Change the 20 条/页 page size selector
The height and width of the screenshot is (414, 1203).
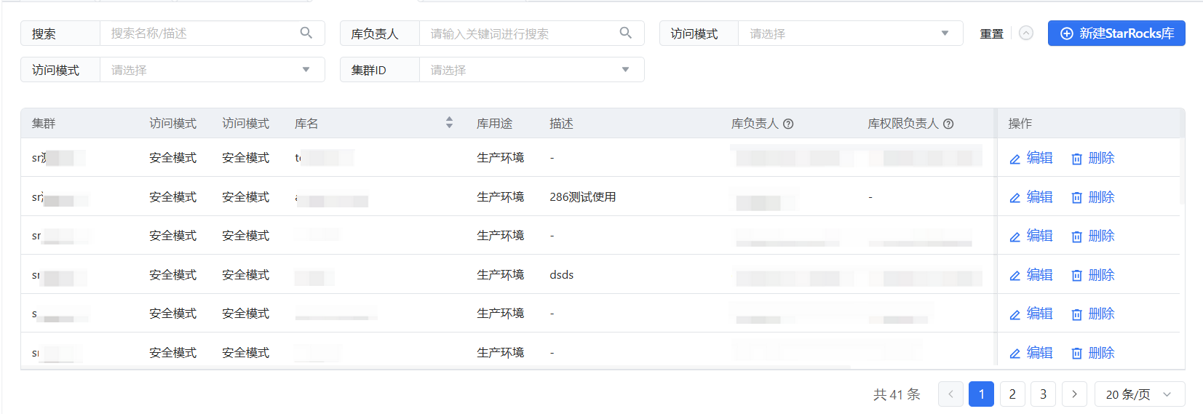pos(1139,394)
